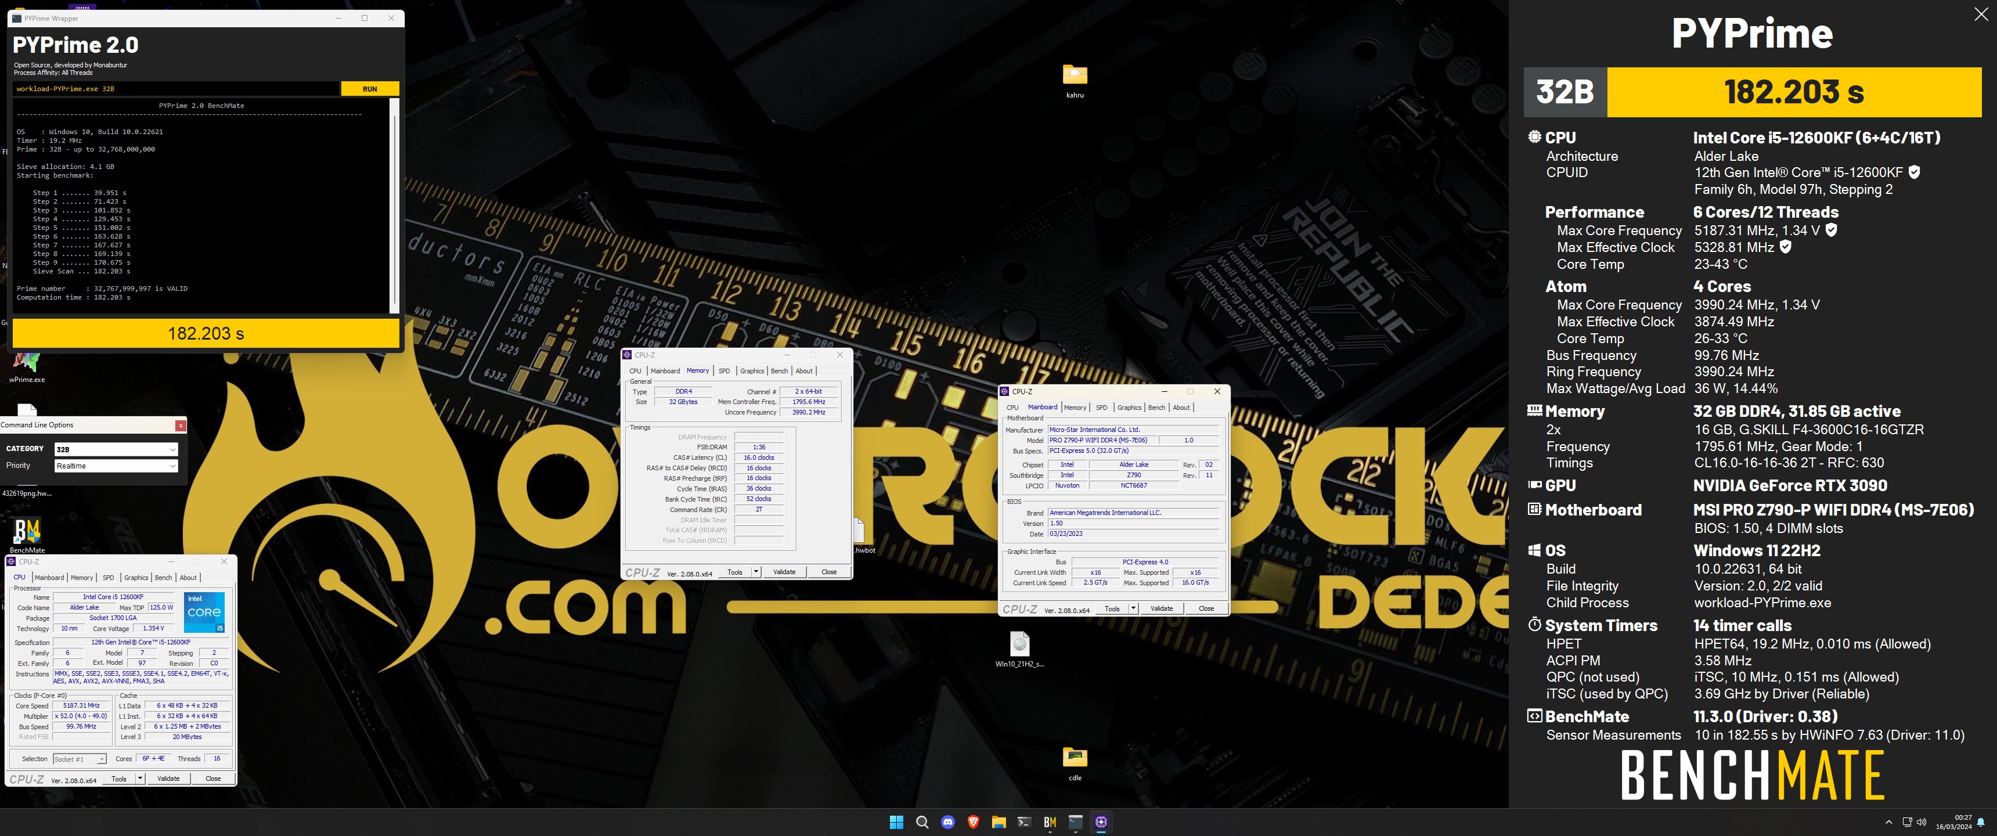Viewport: 1997px width, 836px height.
Task: Switch to the SPD tab in the CPU-Z processor window
Action: coord(108,577)
